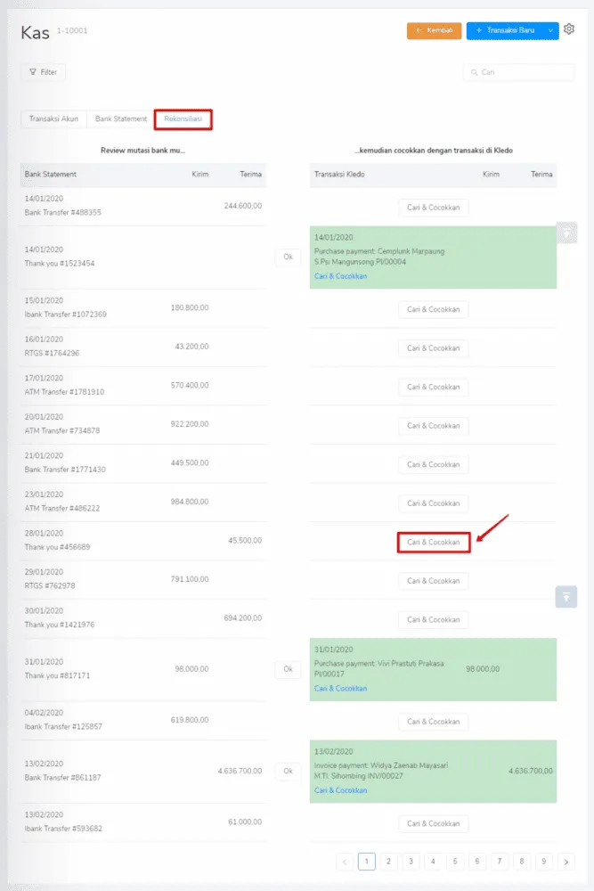The width and height of the screenshot is (594, 891).
Task: Click Cari & Cocokkan for Thank you #456689
Action: coord(433,542)
